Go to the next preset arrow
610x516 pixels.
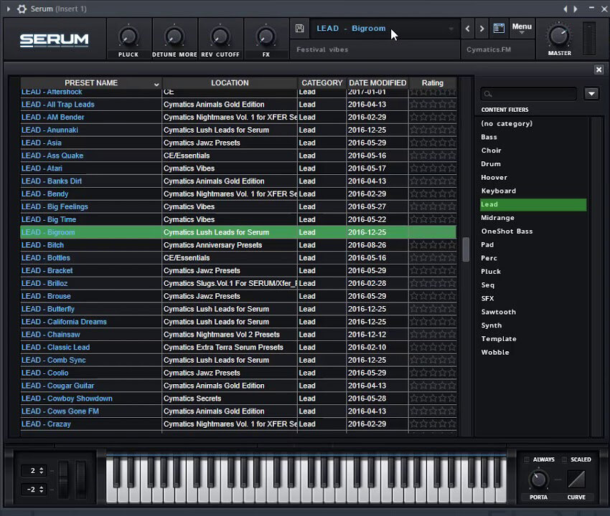click(482, 29)
